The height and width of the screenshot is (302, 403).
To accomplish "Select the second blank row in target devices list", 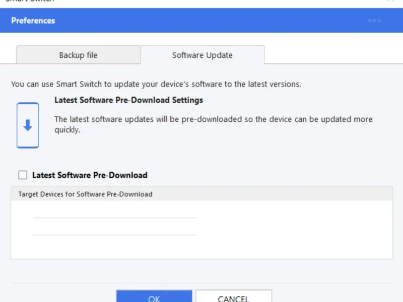I will 114,227.
